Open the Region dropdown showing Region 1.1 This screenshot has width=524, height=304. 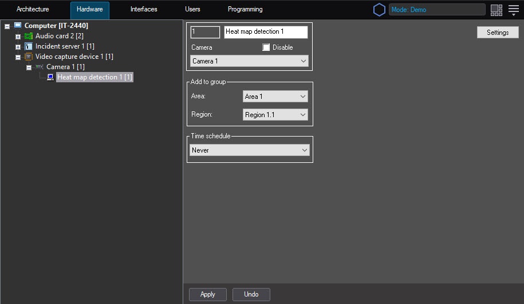pos(275,115)
